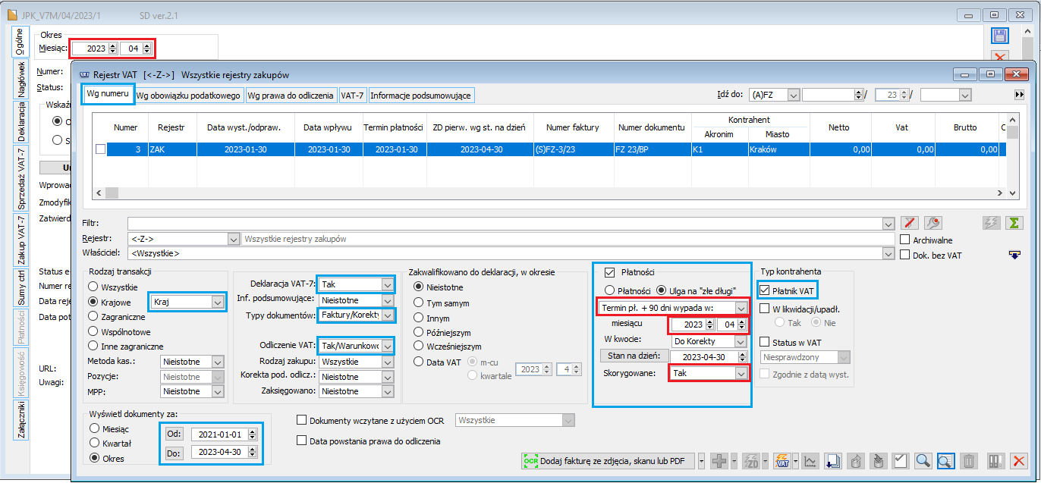Open the Zakup VAT-7 vertical tab

pyautogui.click(x=22, y=240)
